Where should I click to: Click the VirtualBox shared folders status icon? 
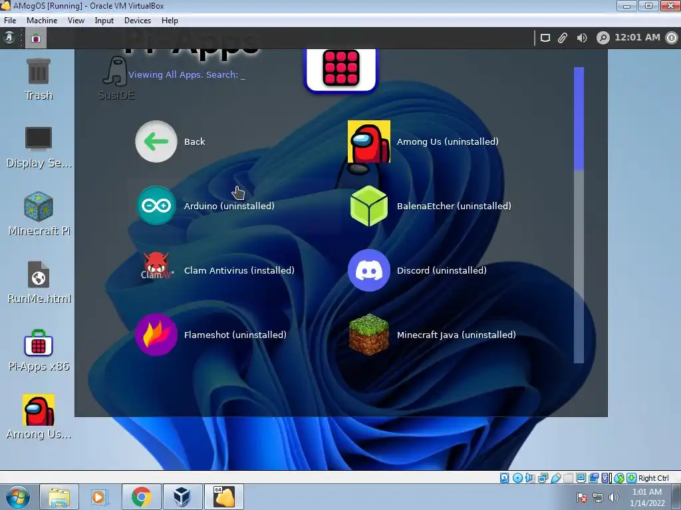568,478
